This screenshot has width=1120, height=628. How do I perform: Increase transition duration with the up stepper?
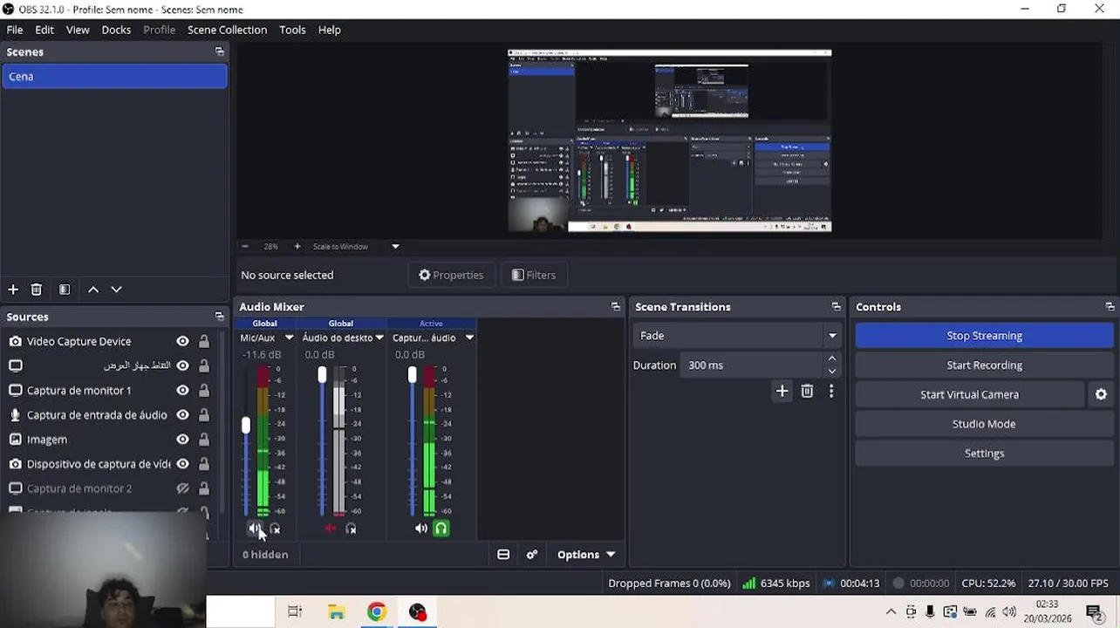(832, 358)
